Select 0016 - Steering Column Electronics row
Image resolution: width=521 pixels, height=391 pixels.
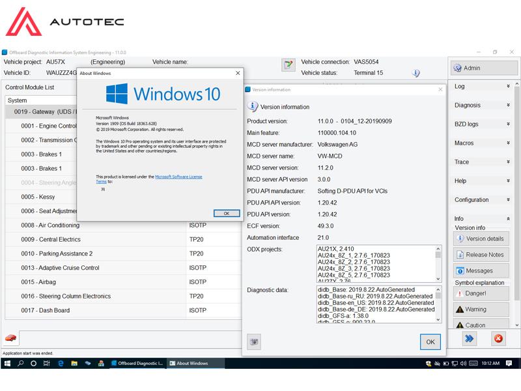[123, 297]
